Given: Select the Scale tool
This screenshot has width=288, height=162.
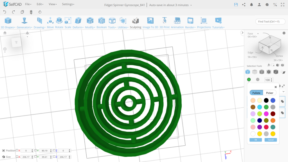Looking at the screenshot, I should click(68, 23).
